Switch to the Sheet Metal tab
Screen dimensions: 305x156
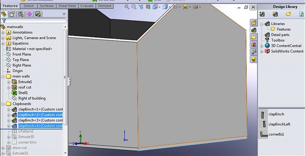(67, 6)
